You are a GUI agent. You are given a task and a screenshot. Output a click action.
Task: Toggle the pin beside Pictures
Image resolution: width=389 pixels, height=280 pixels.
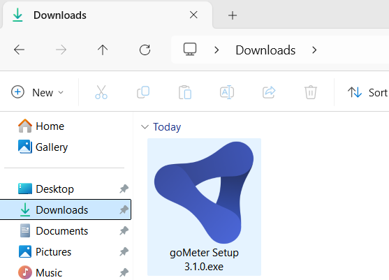click(x=124, y=252)
